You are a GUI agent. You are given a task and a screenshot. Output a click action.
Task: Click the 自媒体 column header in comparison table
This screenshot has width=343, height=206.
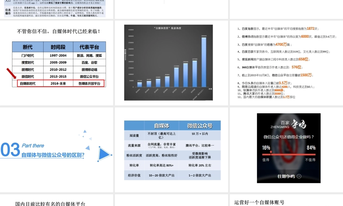click(x=162, y=126)
